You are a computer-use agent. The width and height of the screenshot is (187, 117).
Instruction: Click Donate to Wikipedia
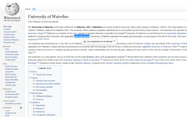(11, 40)
